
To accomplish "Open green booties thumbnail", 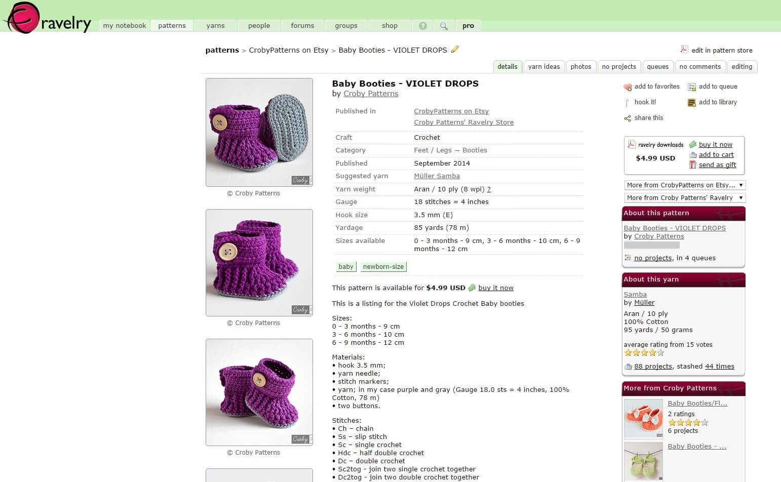I will [643, 461].
